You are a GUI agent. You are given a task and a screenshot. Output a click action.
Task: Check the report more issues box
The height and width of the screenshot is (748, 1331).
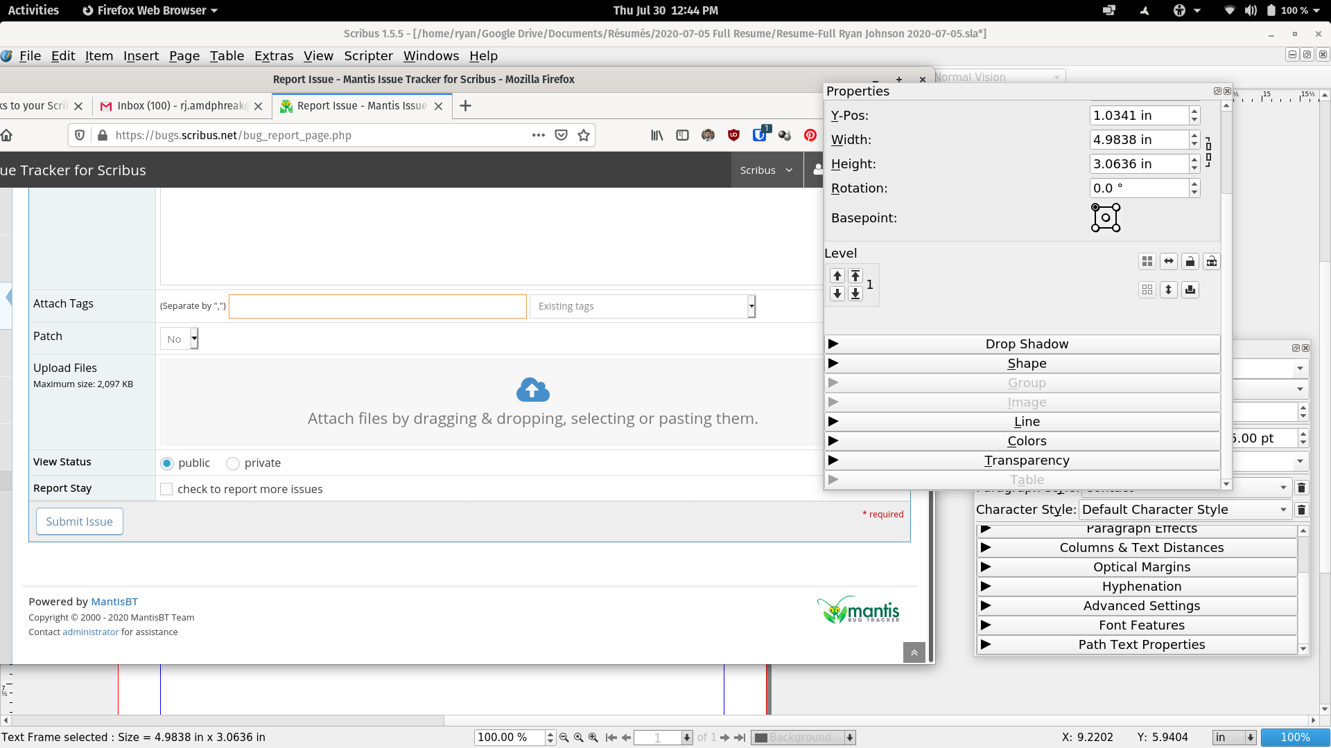point(166,490)
